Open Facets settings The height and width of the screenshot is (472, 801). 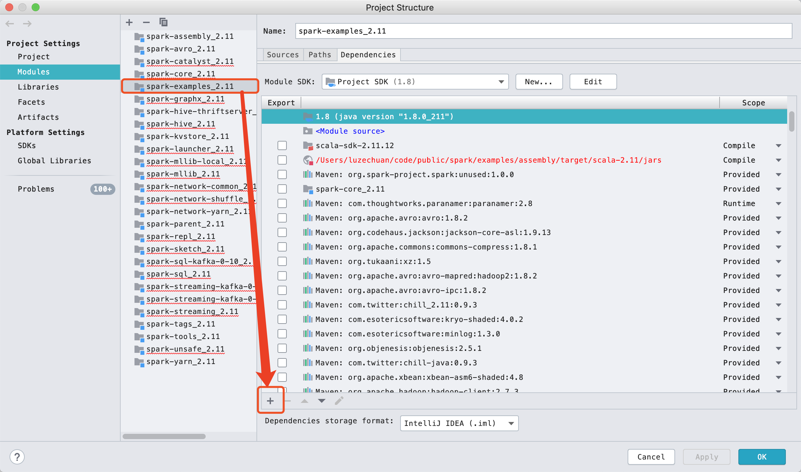click(31, 102)
